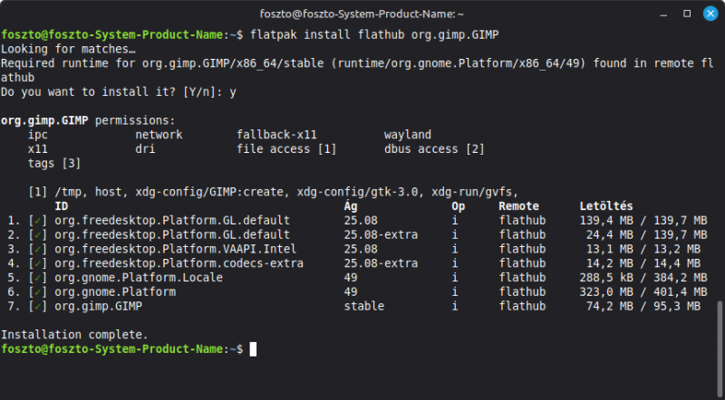Click 'org.gimp.GIMP' ID in row 7
Viewport: 725px width, 400px height.
[99, 307]
